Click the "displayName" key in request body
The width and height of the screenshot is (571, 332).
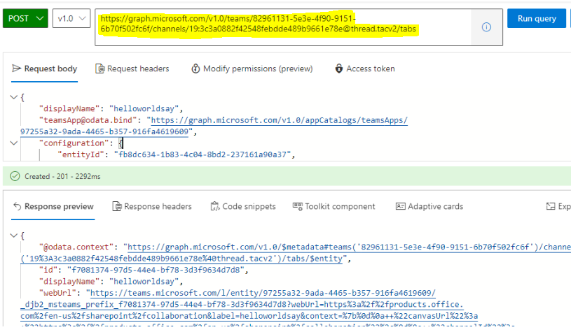pos(69,108)
